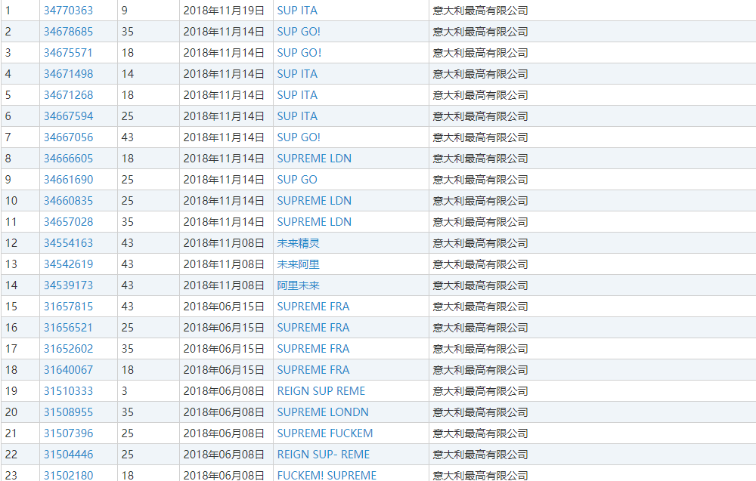Viewport: 756px width, 481px height.
Task: Click registration number 31640067
Action: [x=68, y=370]
